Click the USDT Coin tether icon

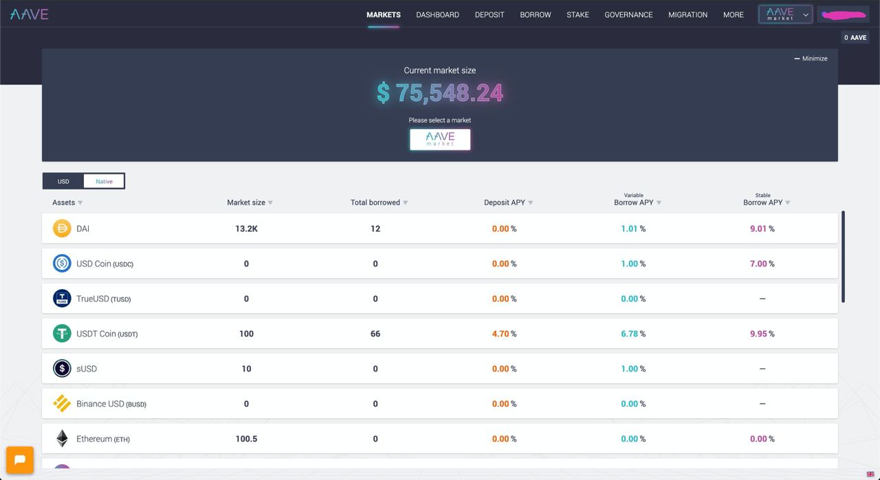pyautogui.click(x=62, y=333)
